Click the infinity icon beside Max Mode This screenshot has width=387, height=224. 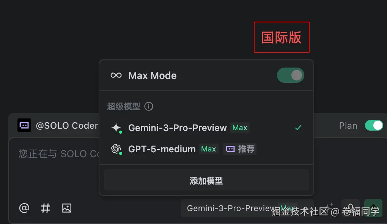pyautogui.click(x=116, y=75)
